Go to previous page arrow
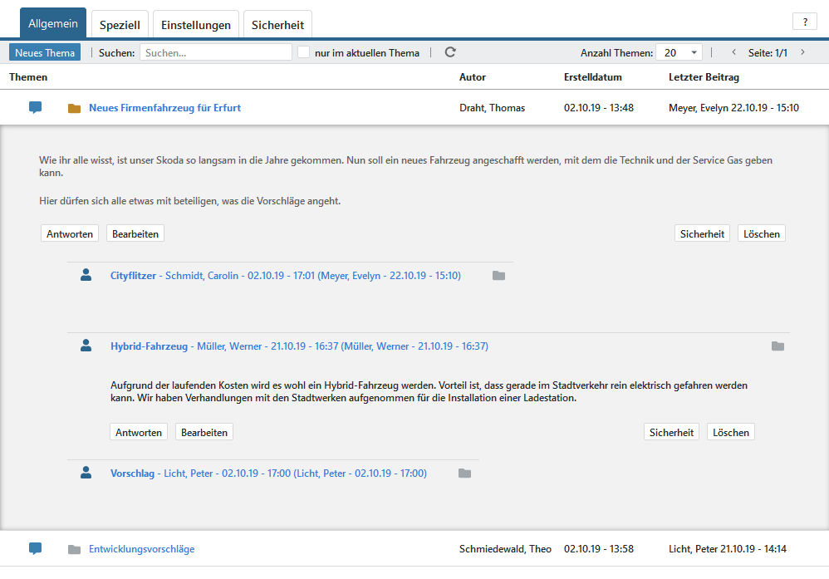The width and height of the screenshot is (829, 579). [733, 52]
